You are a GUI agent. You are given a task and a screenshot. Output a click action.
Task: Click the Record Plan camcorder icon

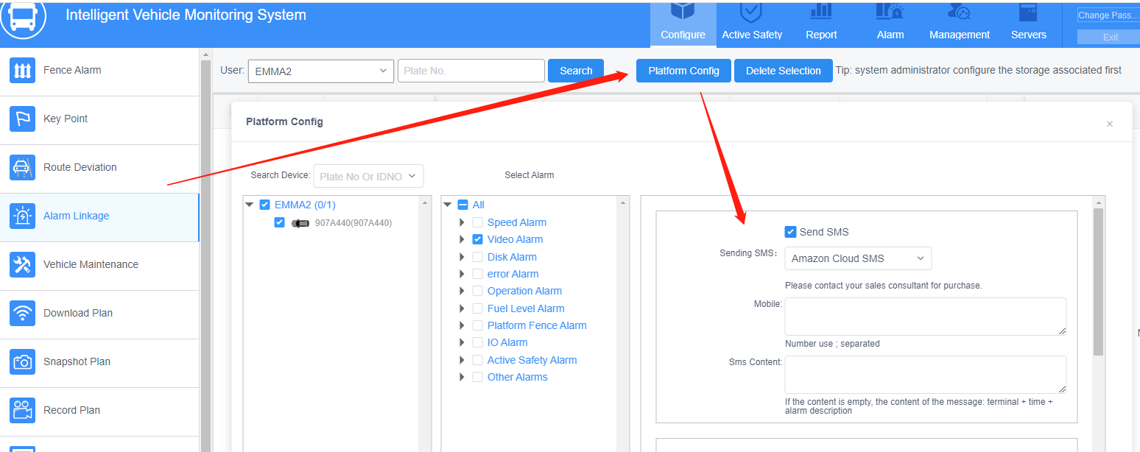point(22,411)
